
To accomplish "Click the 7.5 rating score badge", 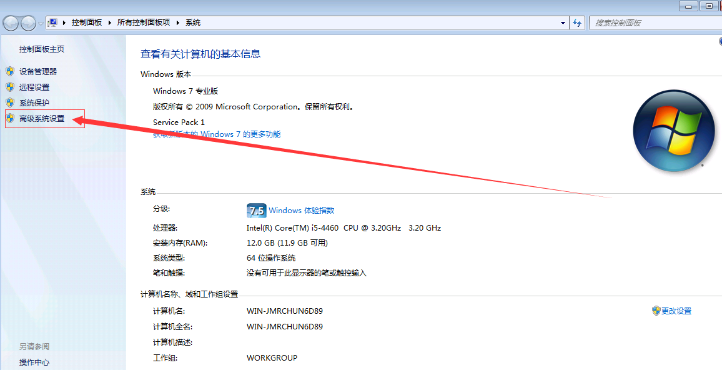I will [x=257, y=211].
